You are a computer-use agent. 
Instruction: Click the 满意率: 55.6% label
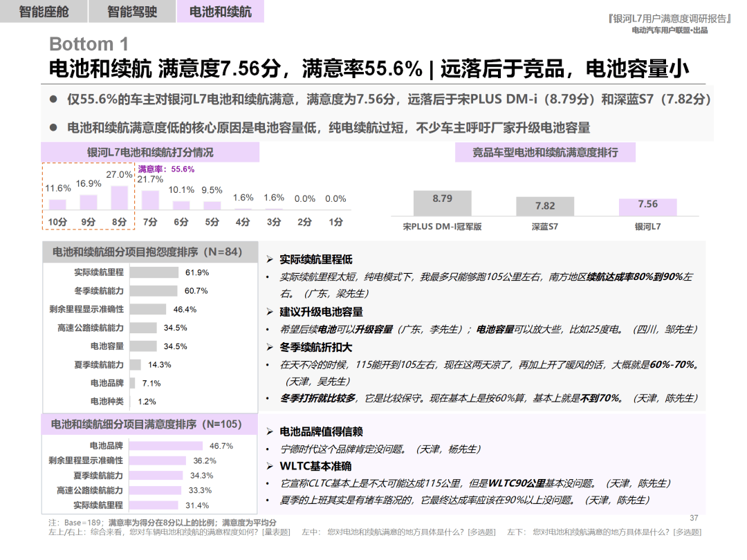[x=166, y=169]
